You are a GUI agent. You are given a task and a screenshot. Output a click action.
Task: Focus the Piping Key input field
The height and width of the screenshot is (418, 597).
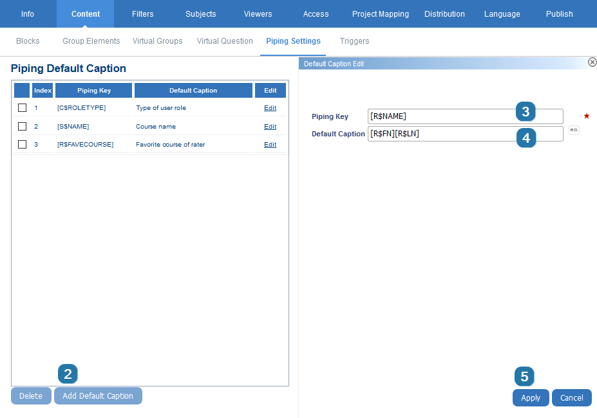465,116
